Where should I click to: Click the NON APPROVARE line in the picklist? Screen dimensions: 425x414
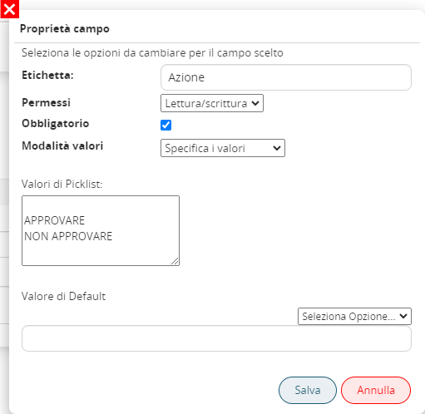point(68,236)
